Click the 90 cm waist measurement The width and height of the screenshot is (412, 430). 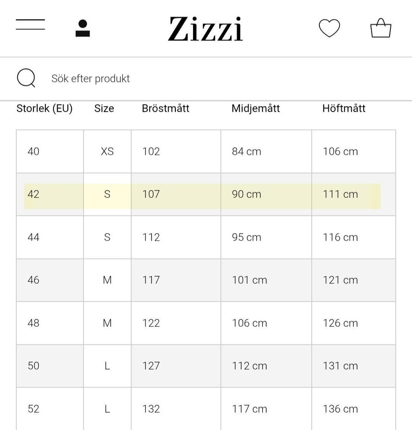(x=247, y=194)
